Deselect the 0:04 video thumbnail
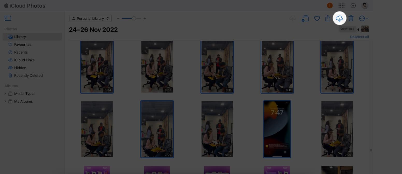This screenshot has width=402, height=174. (97, 67)
